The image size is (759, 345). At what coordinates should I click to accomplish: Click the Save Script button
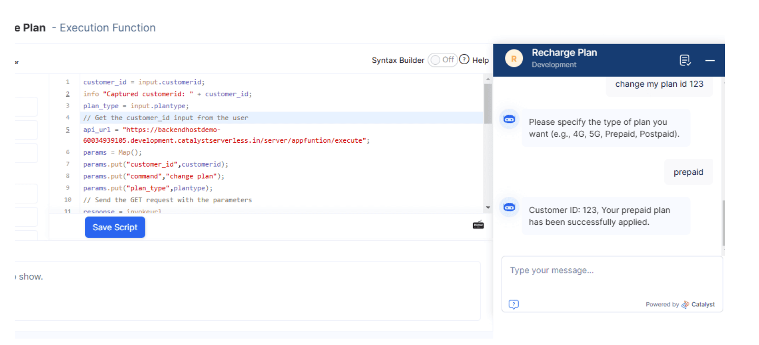coord(115,228)
